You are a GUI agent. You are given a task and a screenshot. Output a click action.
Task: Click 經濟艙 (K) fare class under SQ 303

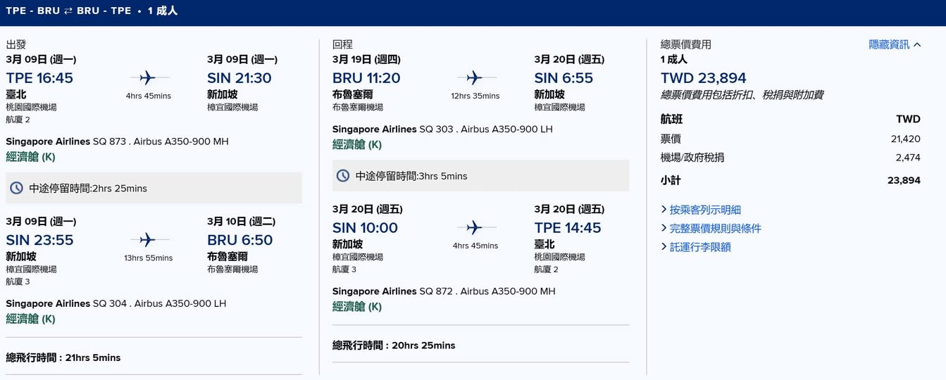(357, 145)
